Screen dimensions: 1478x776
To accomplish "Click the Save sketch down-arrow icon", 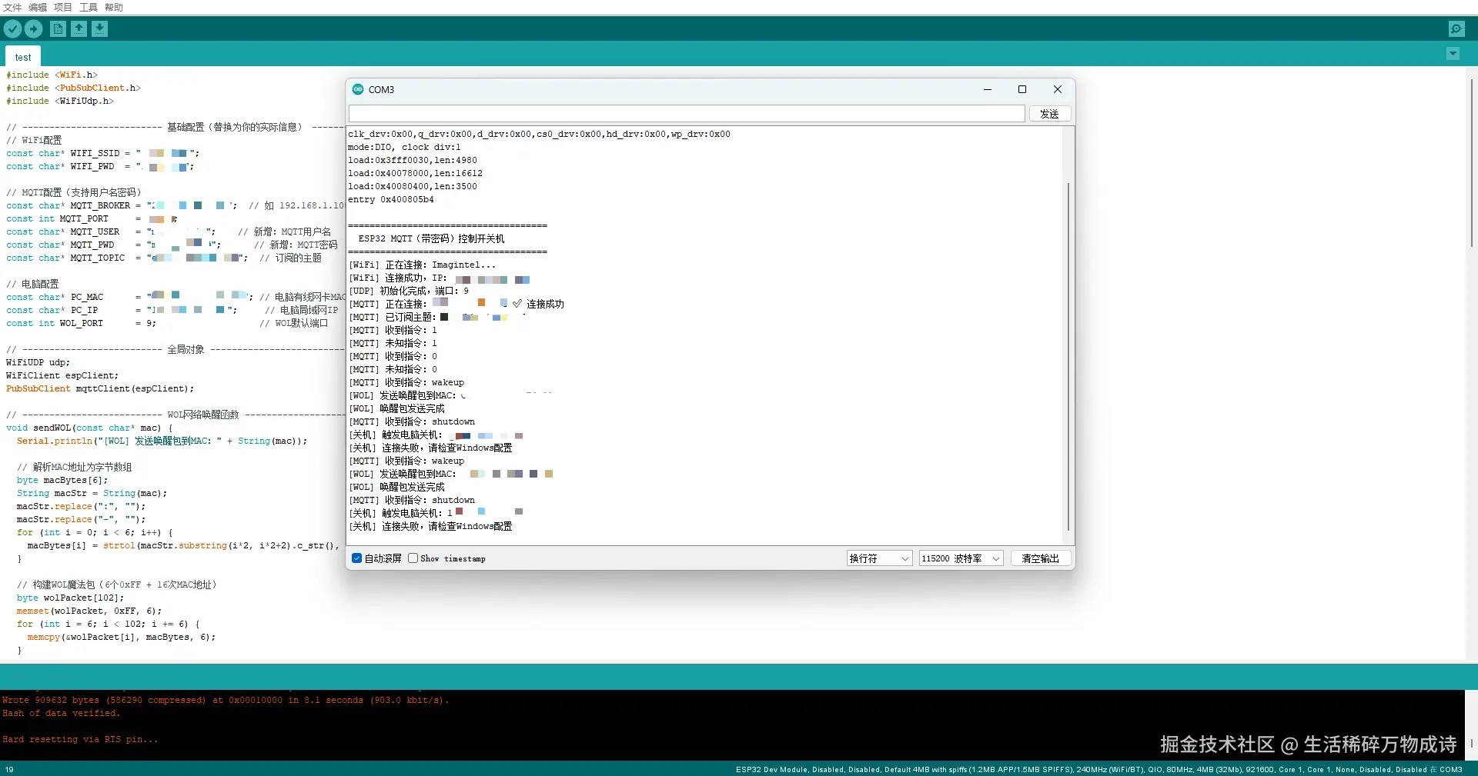I will point(99,29).
